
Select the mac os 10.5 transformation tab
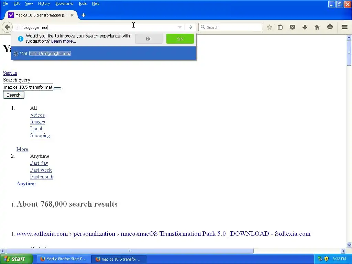pyautogui.click(x=41, y=15)
